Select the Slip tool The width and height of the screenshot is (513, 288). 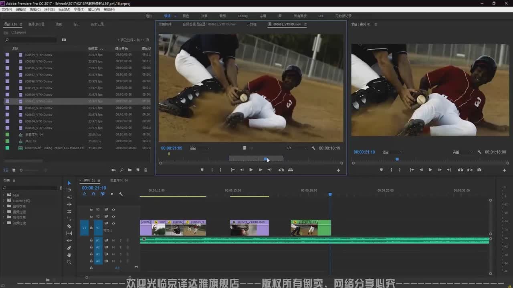tap(69, 233)
